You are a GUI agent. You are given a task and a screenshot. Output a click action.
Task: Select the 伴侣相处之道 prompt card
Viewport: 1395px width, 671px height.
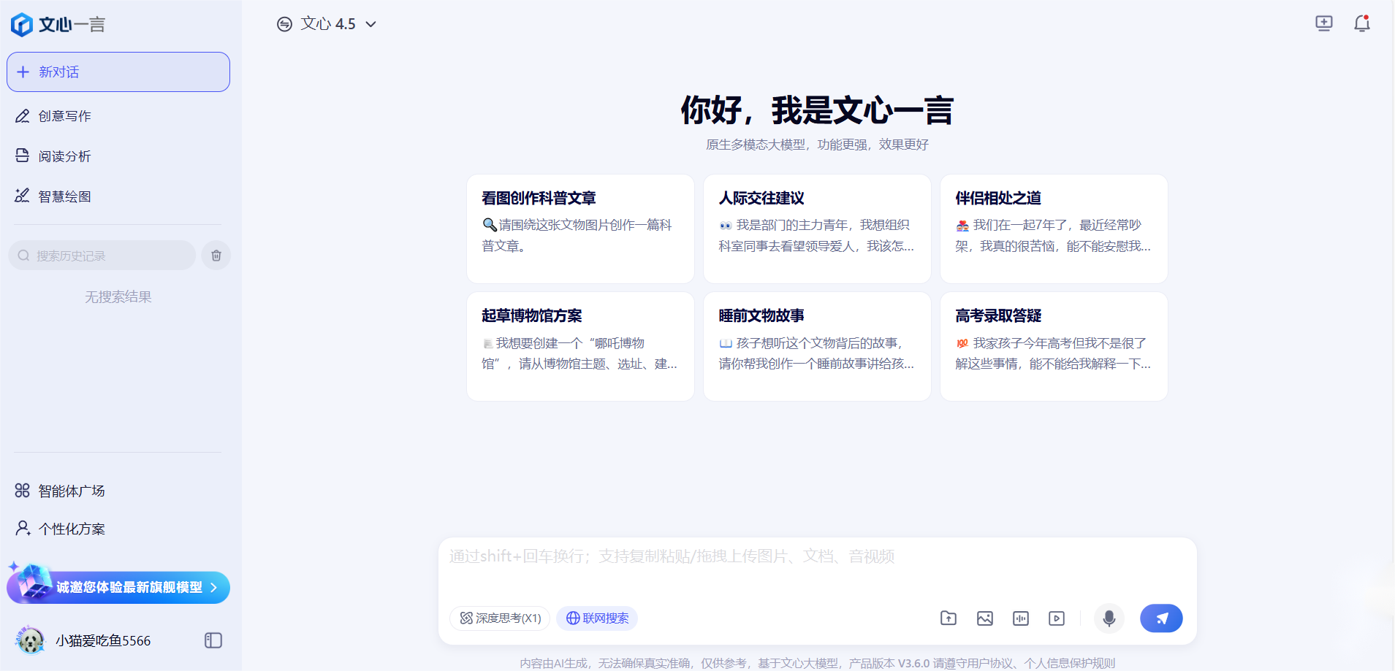(1054, 229)
